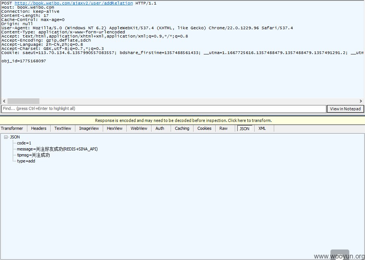This screenshot has width=365, height=260.
Task: Select the HexView tab
Action: (x=114, y=128)
